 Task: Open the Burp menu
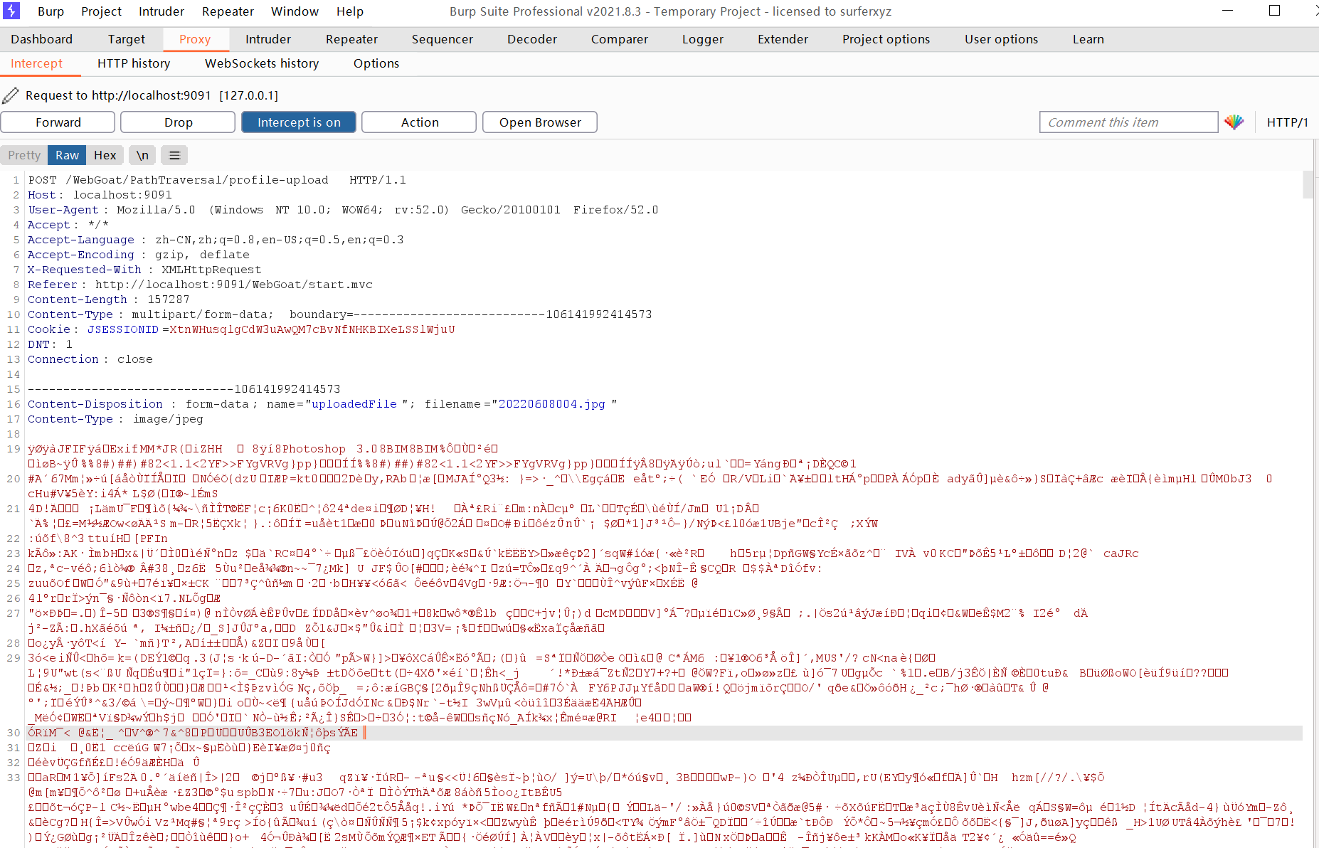(51, 11)
